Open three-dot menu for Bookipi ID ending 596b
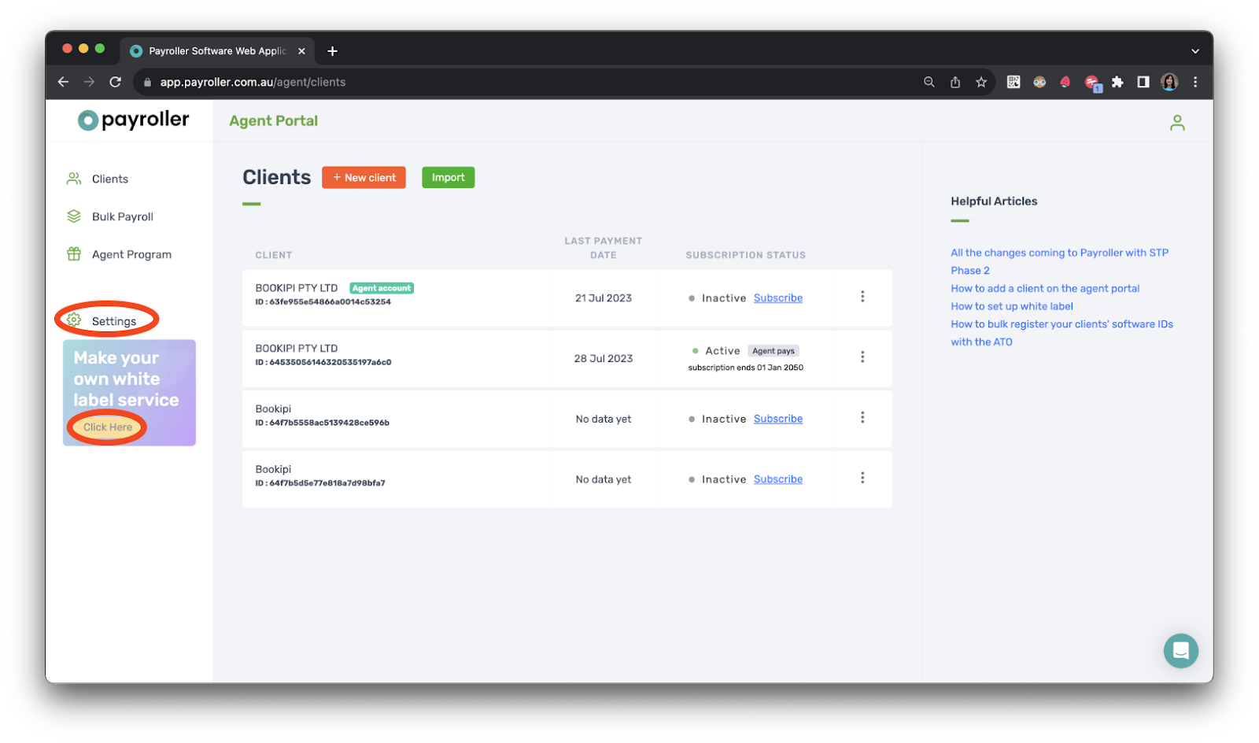 862,418
